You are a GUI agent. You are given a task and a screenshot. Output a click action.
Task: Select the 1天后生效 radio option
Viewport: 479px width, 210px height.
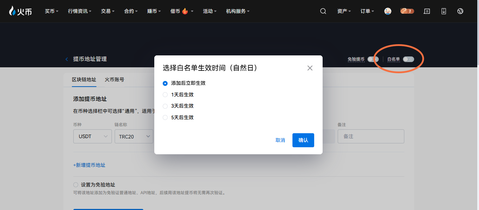click(x=165, y=95)
